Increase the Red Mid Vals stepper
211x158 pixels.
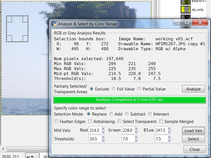tap(103, 129)
